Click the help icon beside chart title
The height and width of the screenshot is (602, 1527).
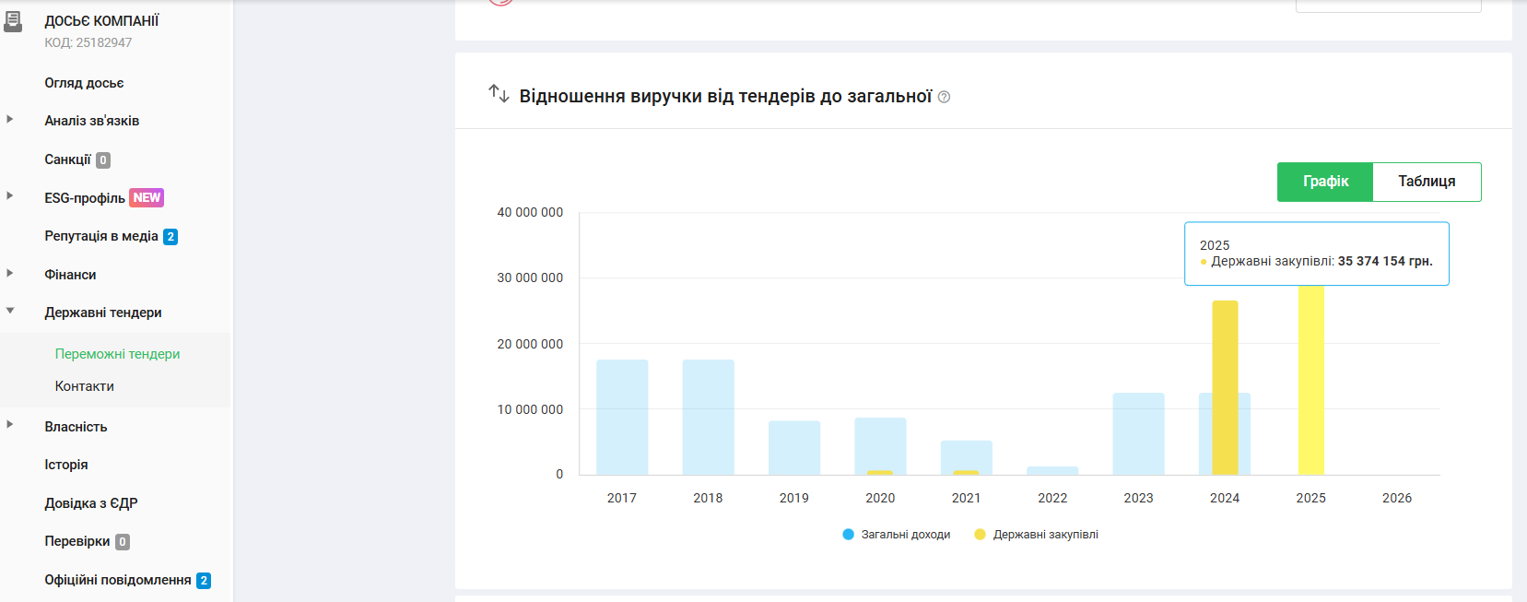tap(944, 97)
